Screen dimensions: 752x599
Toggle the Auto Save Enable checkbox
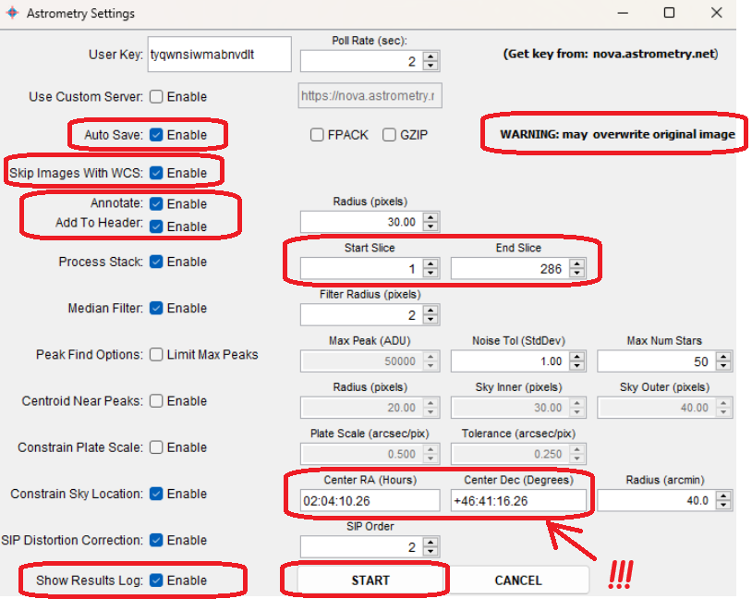(x=157, y=135)
